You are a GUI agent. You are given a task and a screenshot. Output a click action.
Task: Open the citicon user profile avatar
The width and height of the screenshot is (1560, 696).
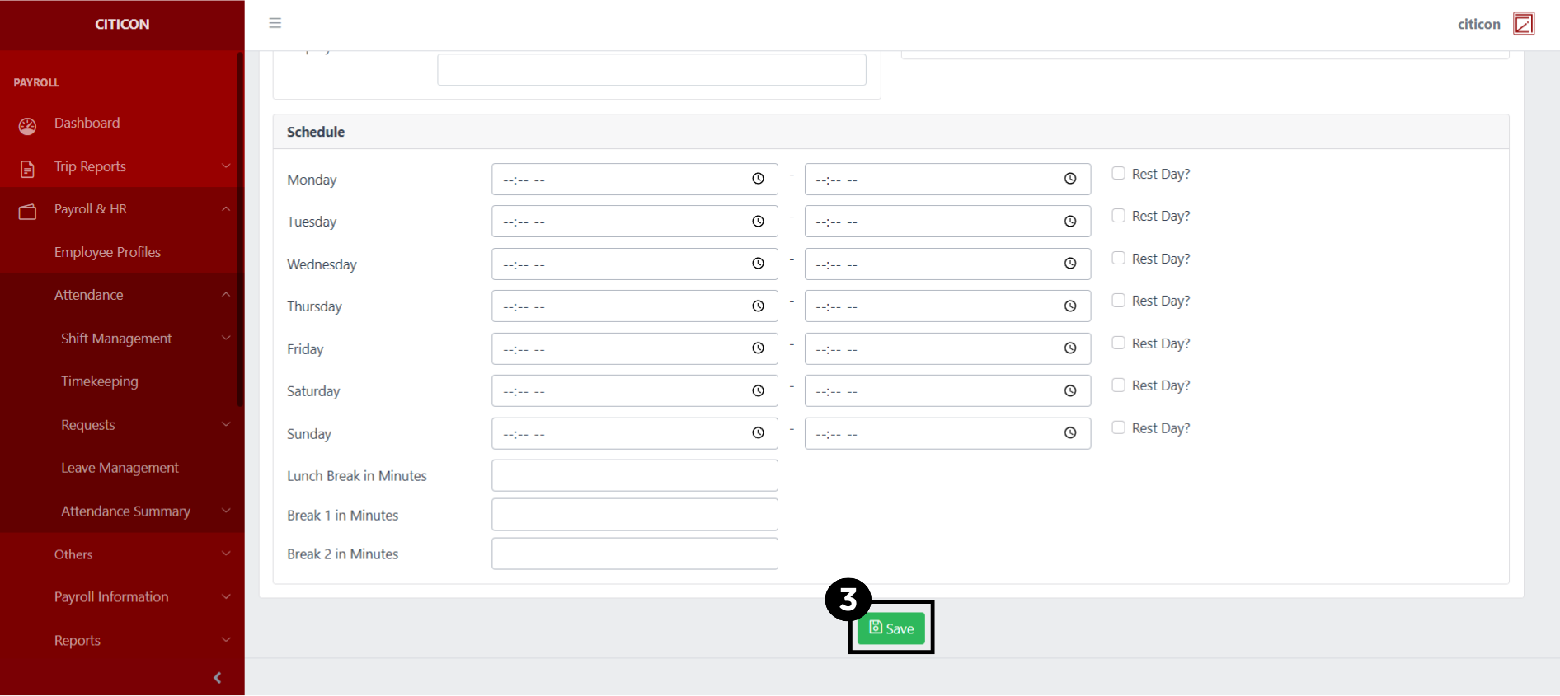tap(1524, 24)
